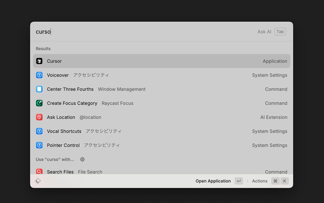This screenshot has width=324, height=203.
Task: Click the @location subtitle
Action: pos(90,117)
